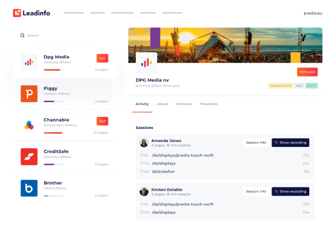Click the 12s duration value

click(x=306, y=172)
